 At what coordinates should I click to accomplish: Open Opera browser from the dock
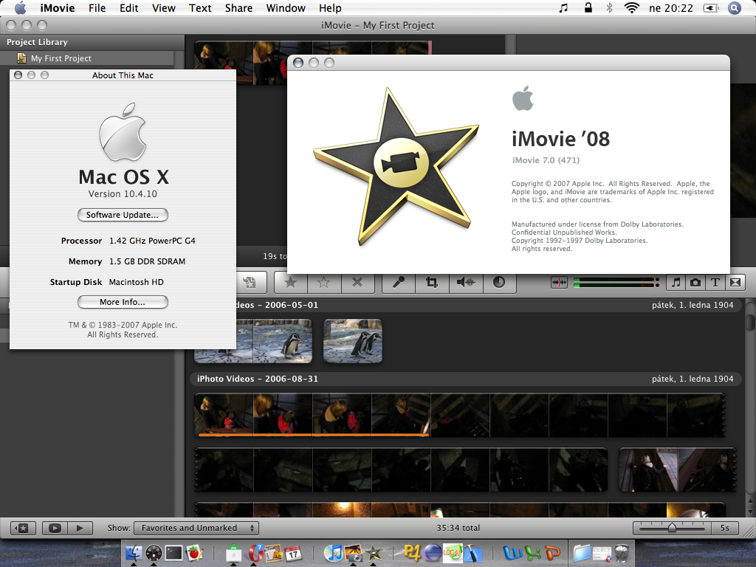tap(255, 553)
